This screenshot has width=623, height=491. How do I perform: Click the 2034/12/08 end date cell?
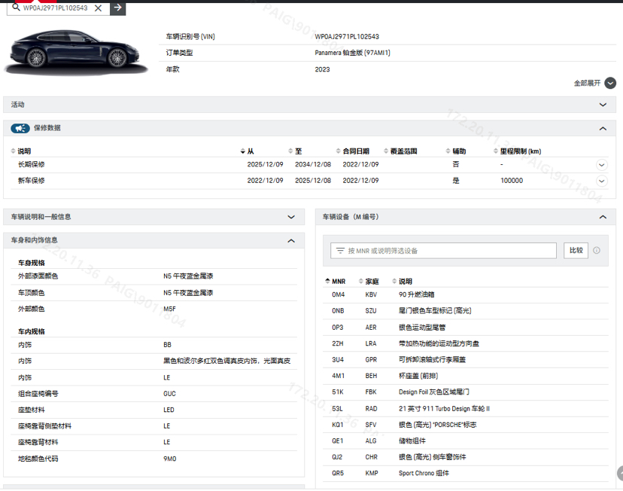coord(313,164)
